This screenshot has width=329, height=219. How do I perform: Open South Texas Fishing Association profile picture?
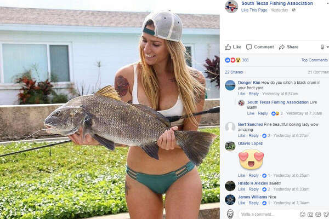[x=231, y=6]
